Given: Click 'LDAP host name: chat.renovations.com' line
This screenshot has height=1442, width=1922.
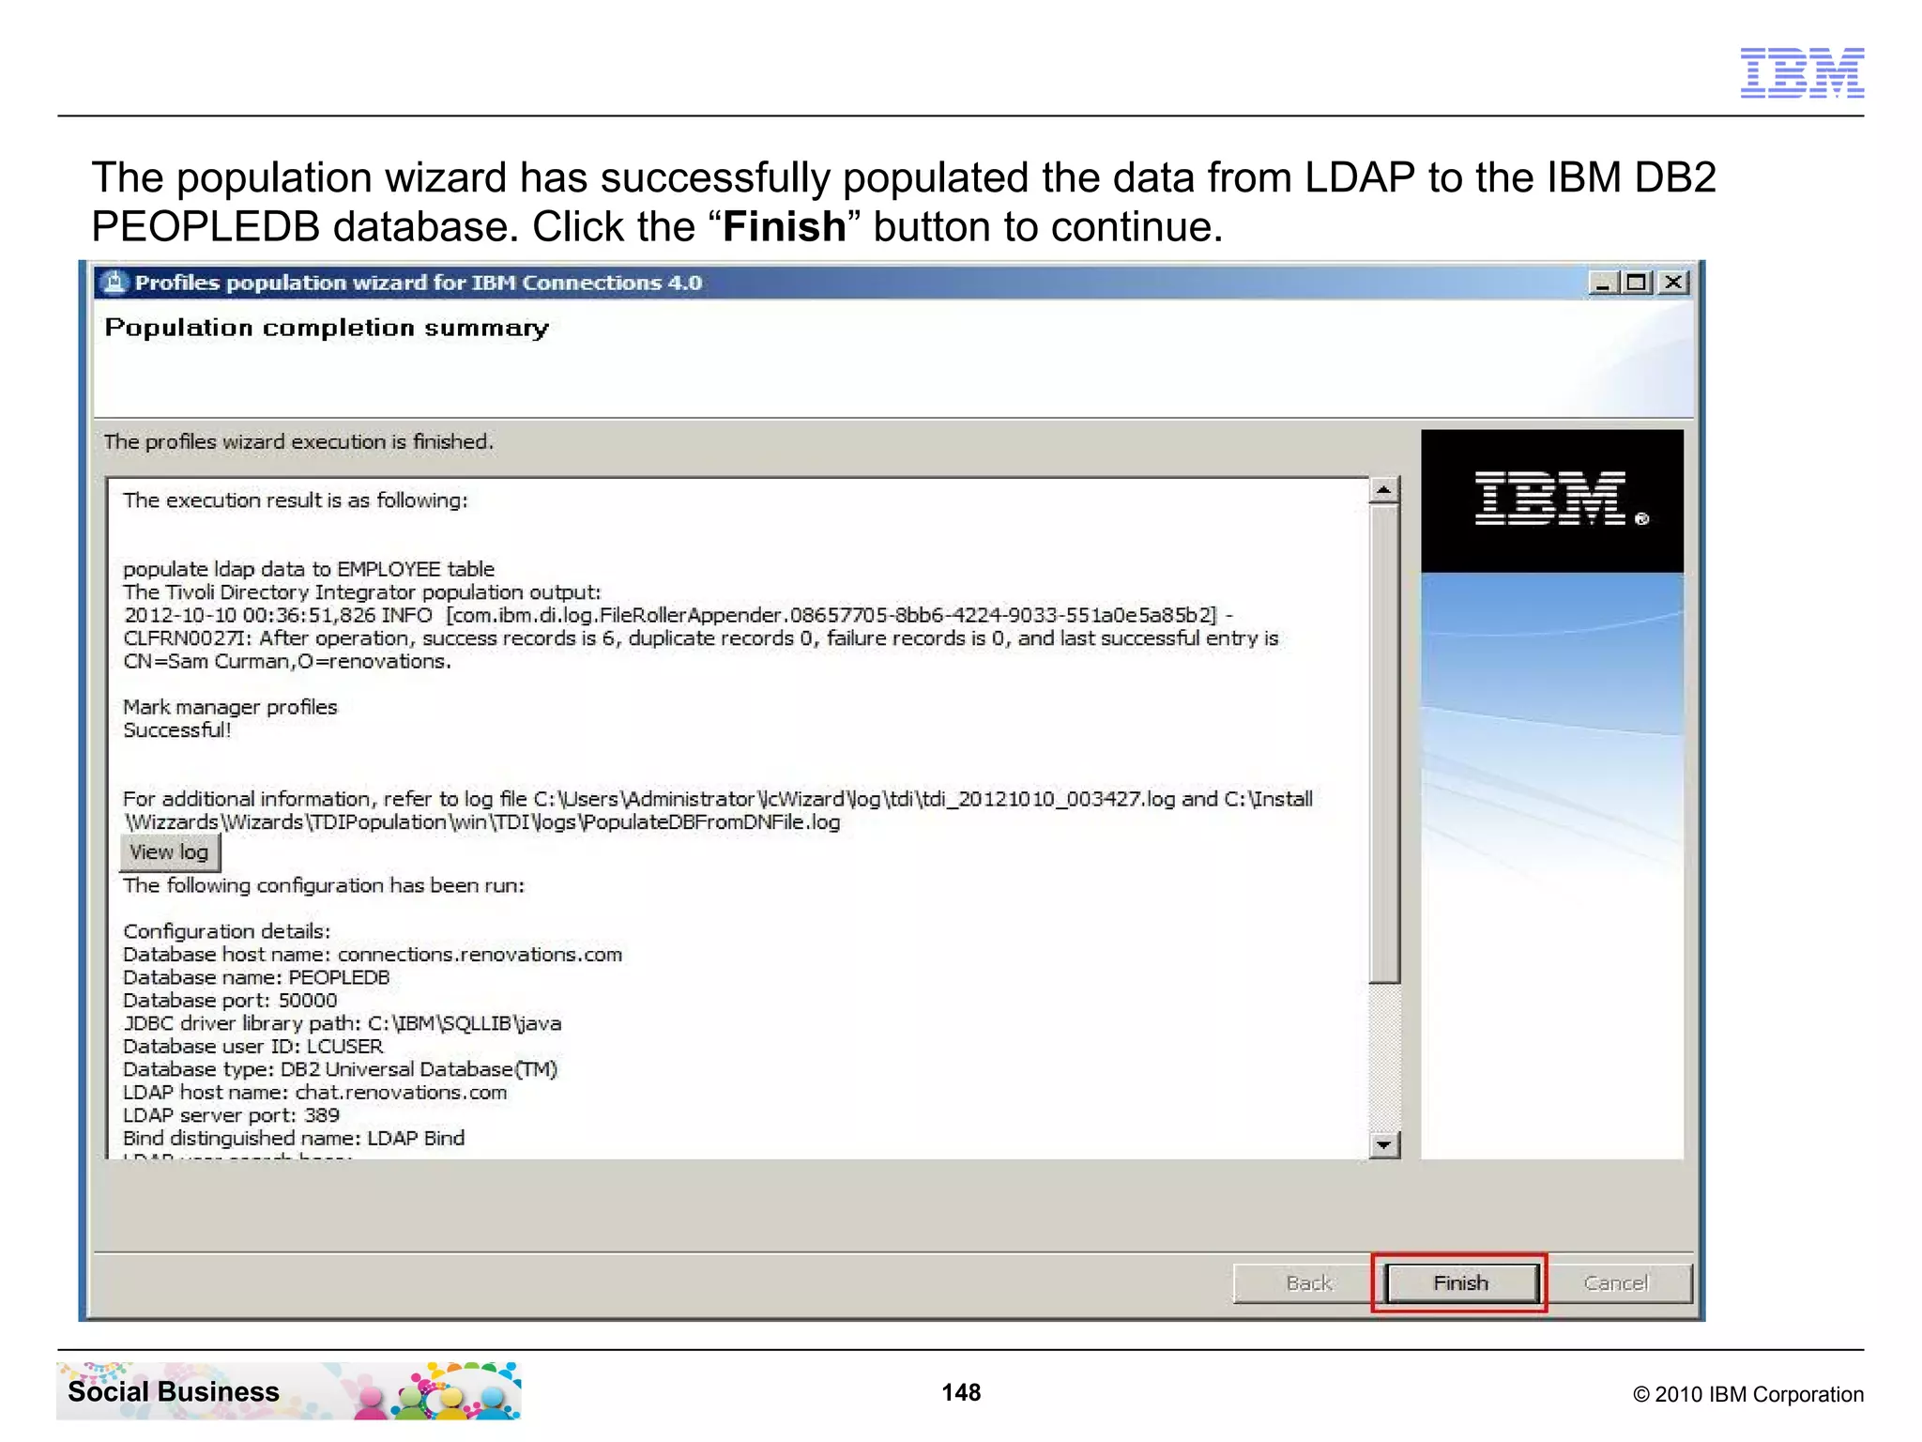Looking at the screenshot, I should coord(315,1093).
